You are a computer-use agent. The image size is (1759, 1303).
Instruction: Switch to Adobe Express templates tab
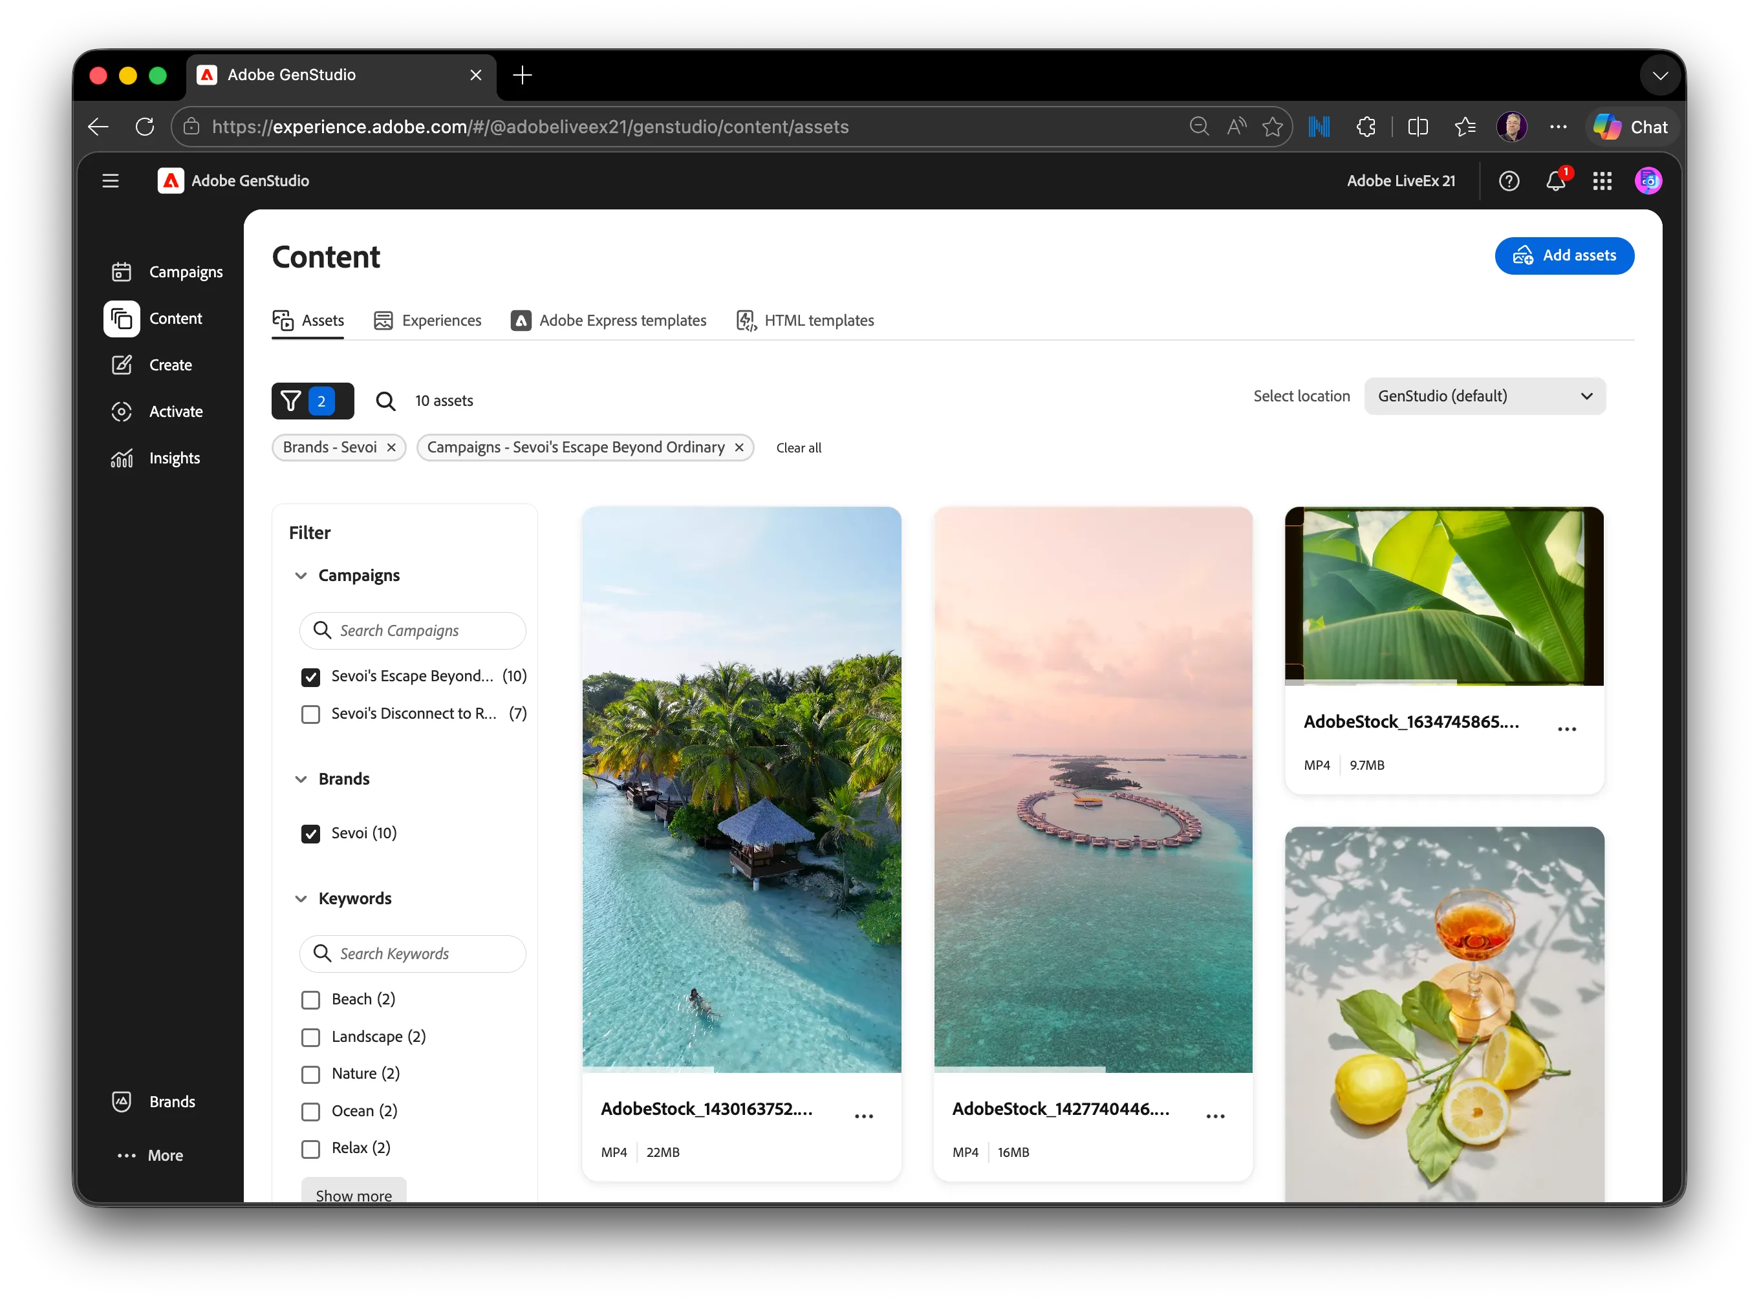point(609,320)
